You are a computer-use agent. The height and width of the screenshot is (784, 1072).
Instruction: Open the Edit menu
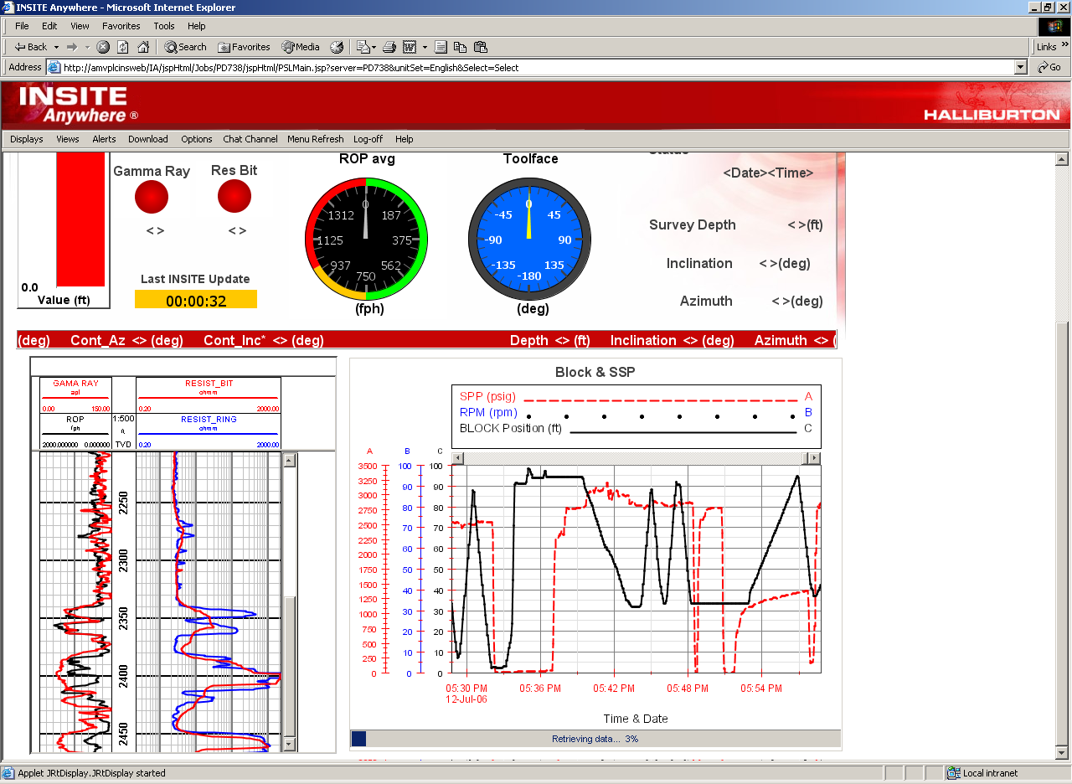pyautogui.click(x=50, y=27)
